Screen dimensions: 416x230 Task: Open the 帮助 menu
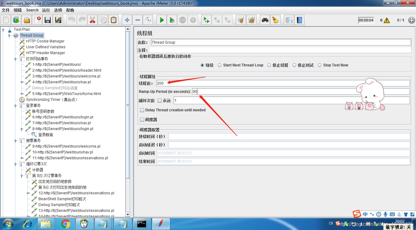coord(70,10)
